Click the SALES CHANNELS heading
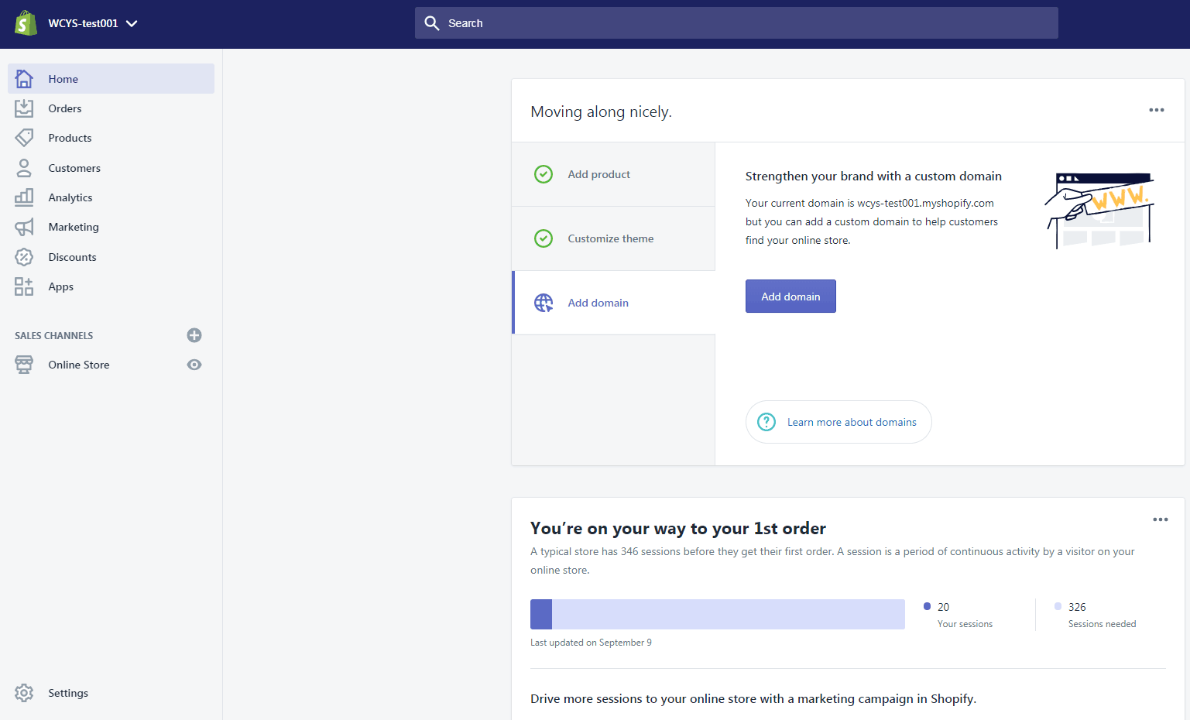 click(x=53, y=335)
